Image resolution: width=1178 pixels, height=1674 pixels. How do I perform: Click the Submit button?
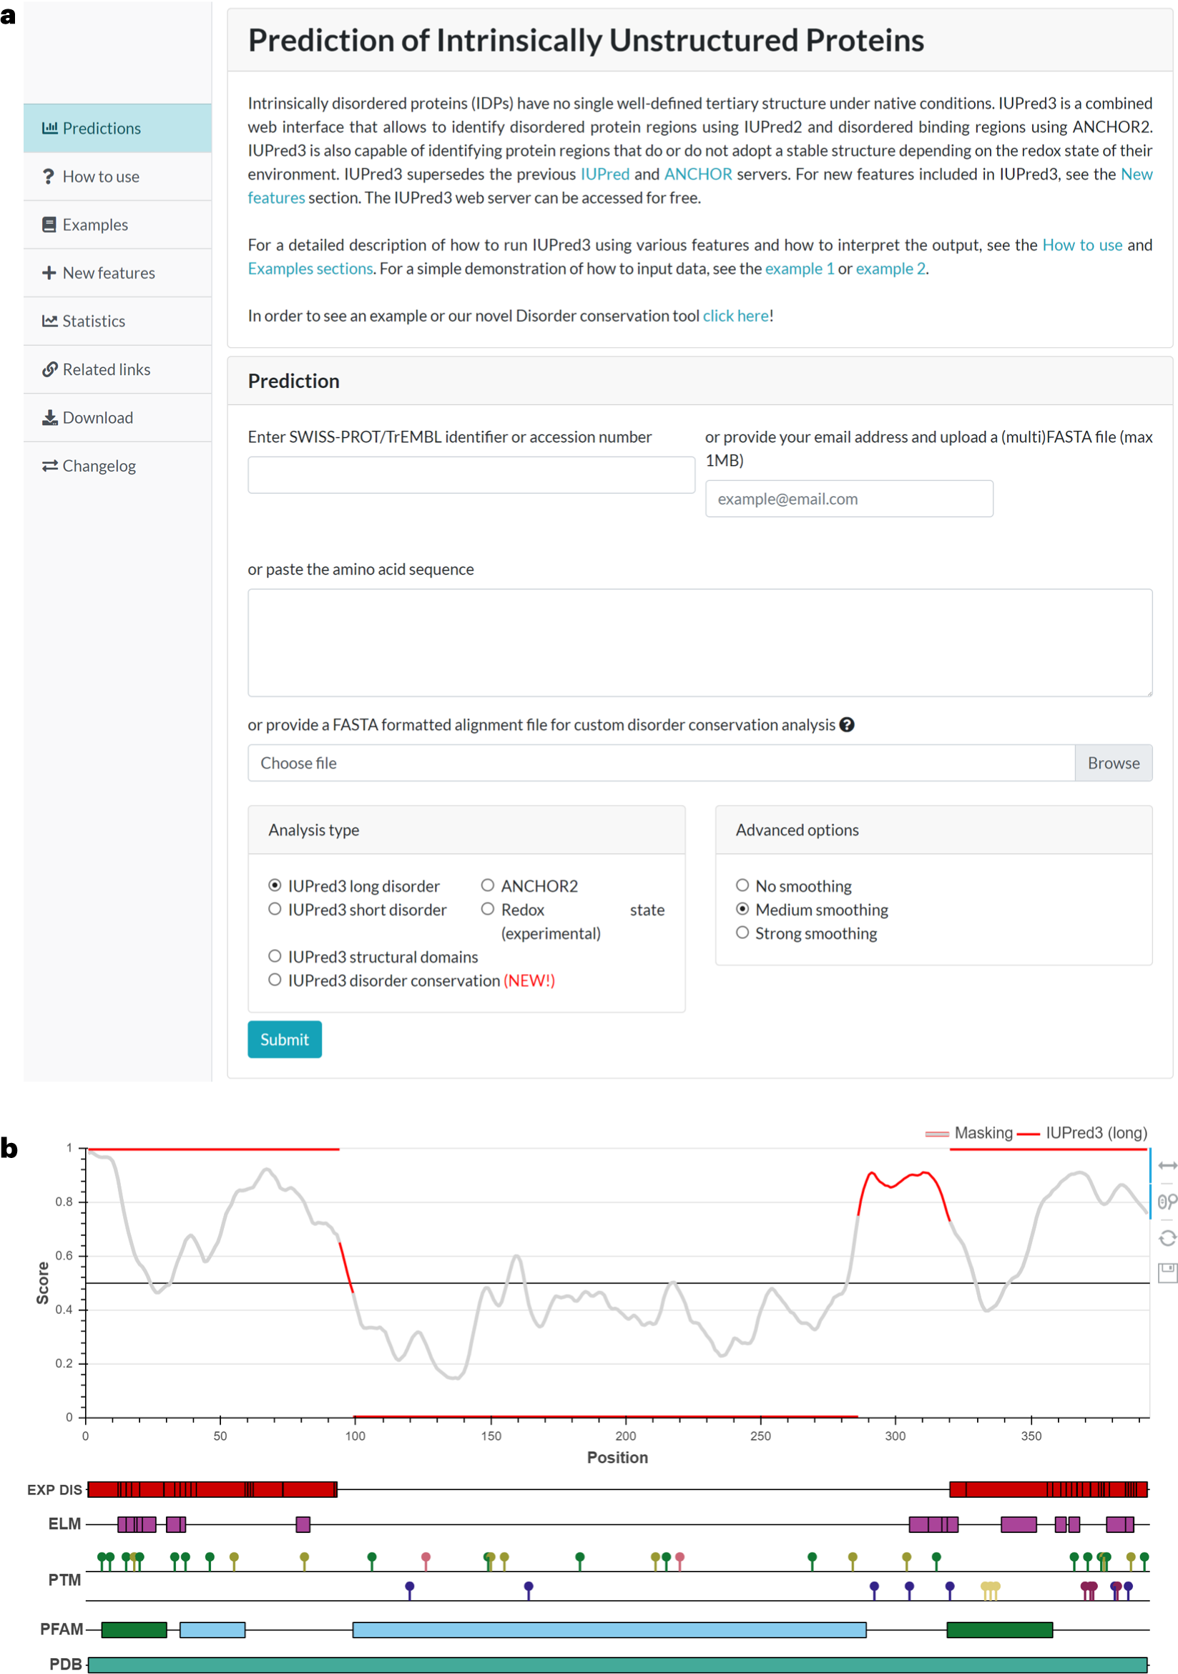coord(285,1039)
